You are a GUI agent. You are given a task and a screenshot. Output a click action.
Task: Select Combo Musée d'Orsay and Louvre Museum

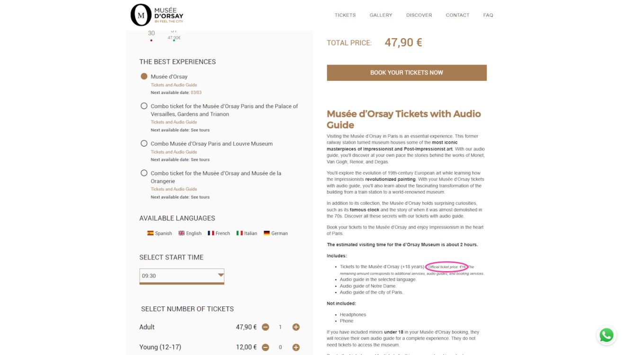(144, 143)
